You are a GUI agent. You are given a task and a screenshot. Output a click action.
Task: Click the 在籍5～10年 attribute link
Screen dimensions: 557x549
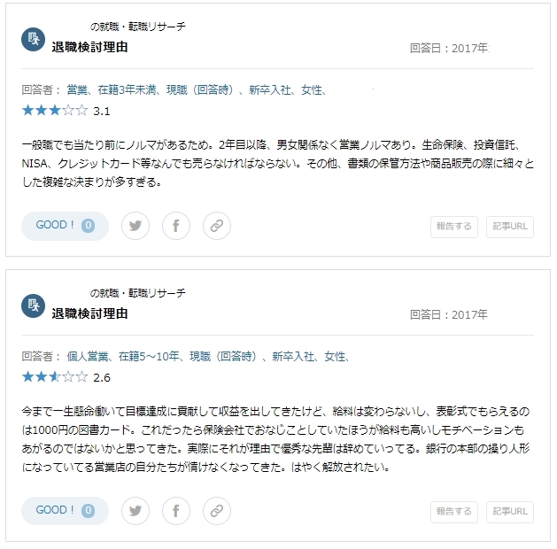(x=149, y=356)
